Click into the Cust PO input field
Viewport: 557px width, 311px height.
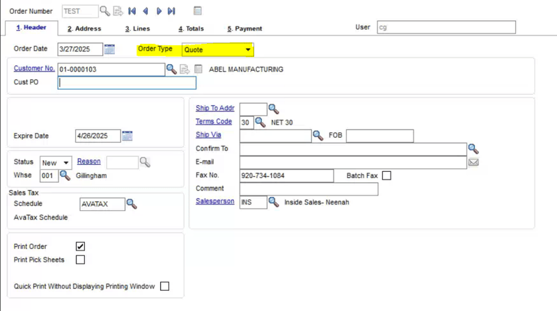tap(127, 83)
